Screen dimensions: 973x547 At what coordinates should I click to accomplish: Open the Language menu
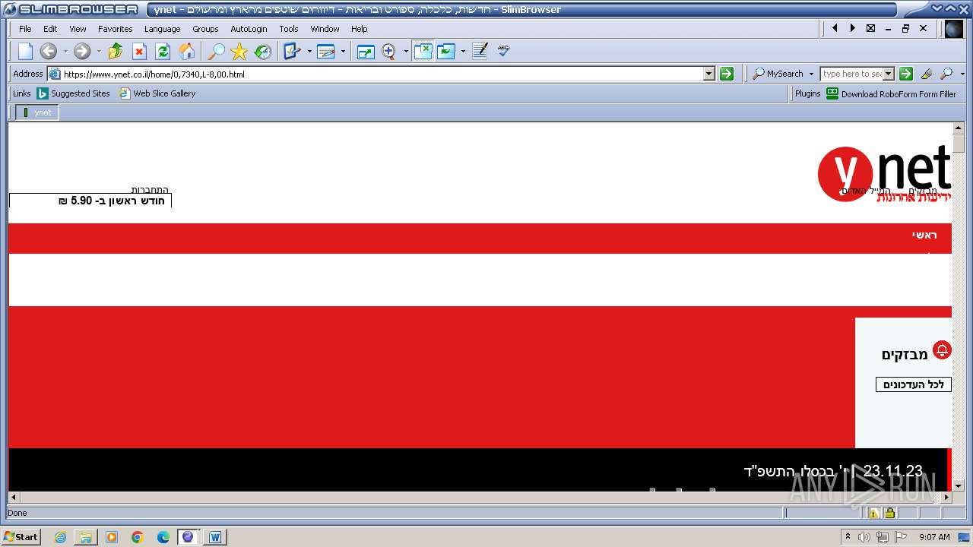click(163, 29)
